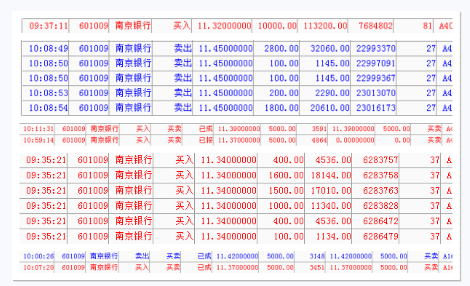Select 已成 in the 10:11:31 row

pyautogui.click(x=206, y=129)
